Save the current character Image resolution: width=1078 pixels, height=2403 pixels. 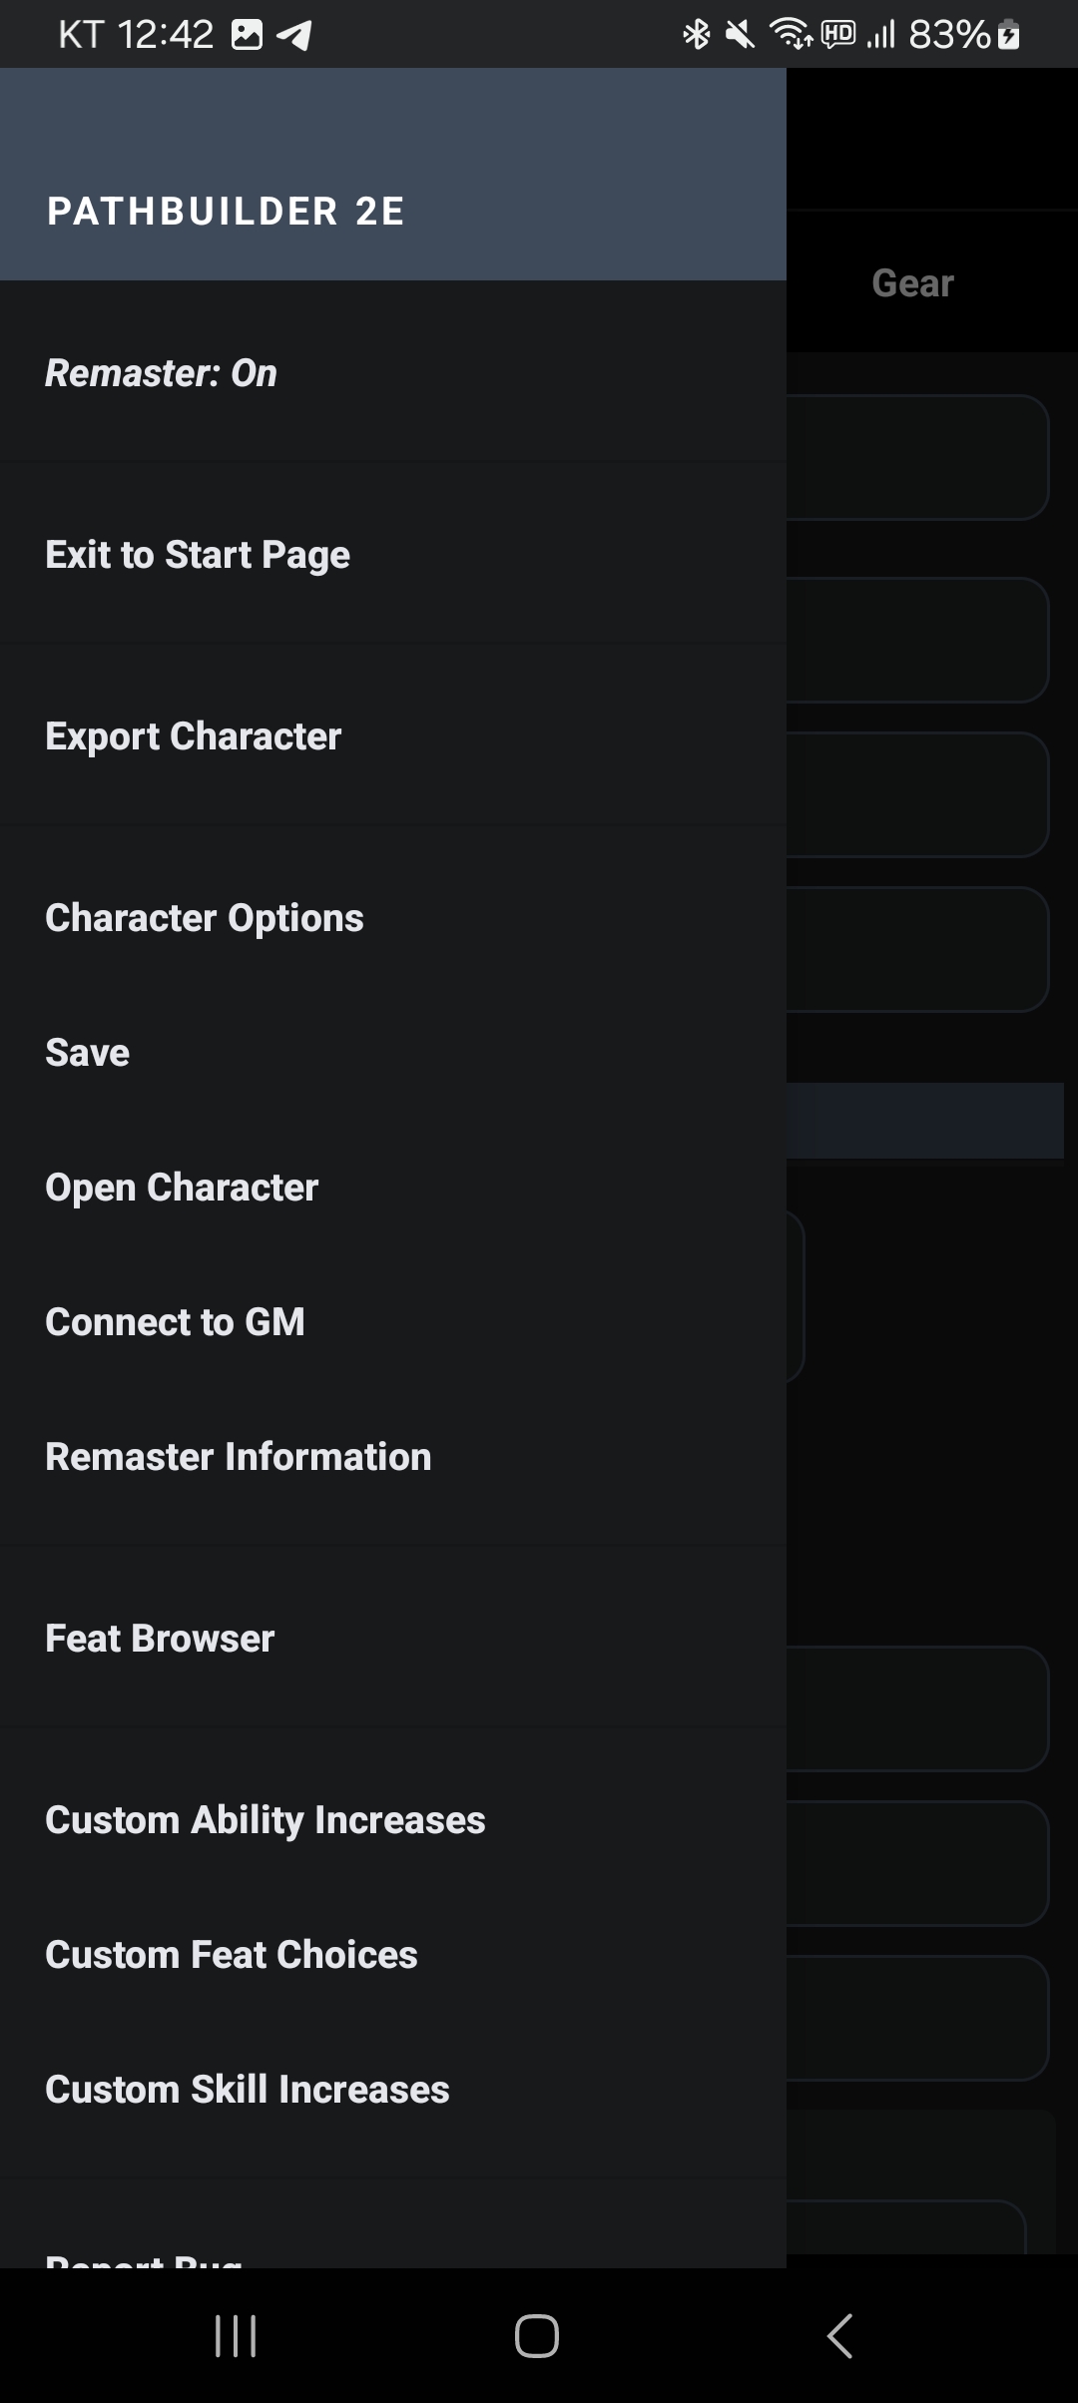click(x=88, y=1053)
